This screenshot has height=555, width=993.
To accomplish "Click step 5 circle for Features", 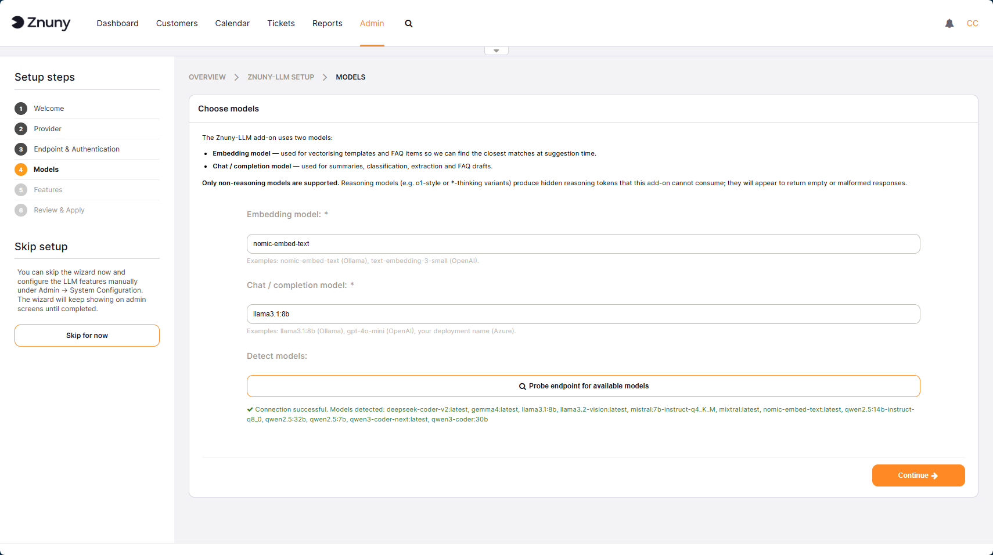I will click(21, 190).
